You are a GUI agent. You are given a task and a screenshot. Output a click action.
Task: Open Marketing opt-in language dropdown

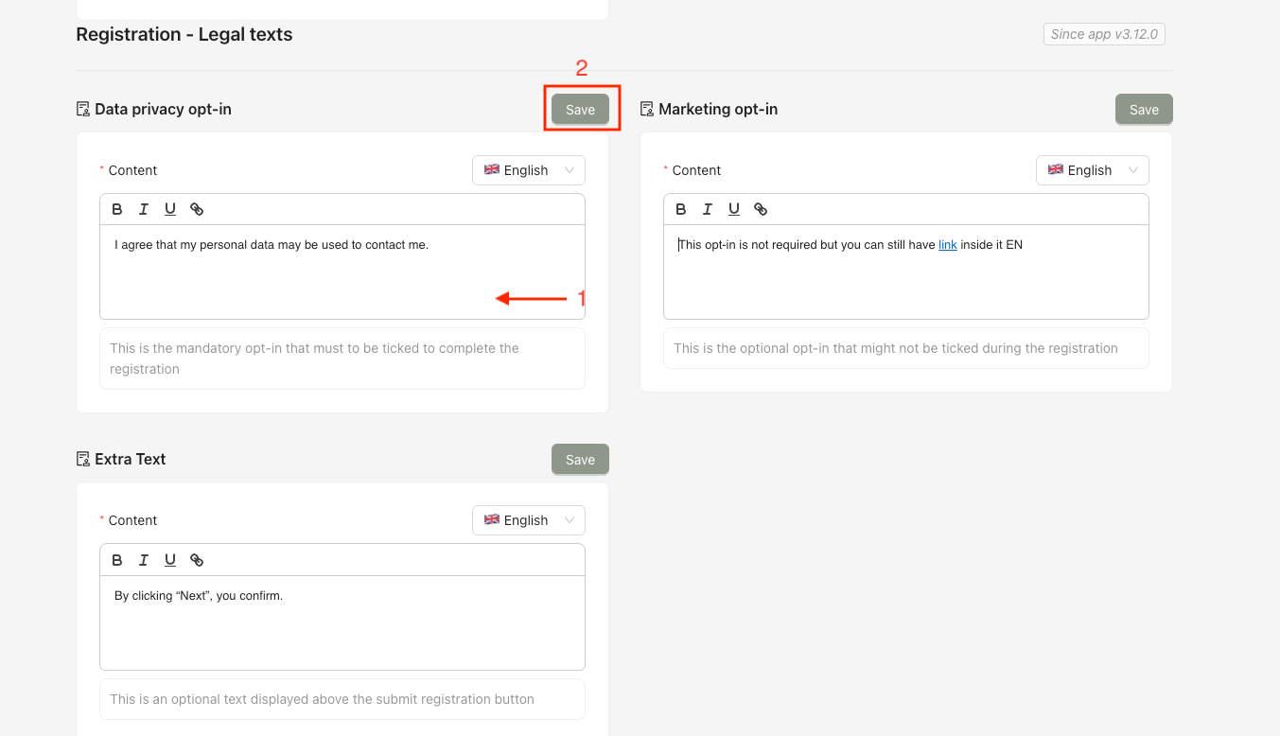point(1093,170)
